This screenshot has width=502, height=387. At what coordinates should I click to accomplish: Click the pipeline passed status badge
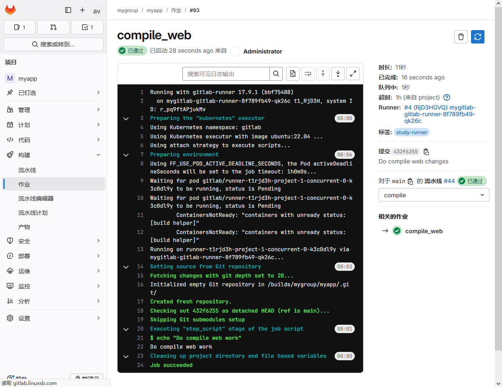(471, 181)
